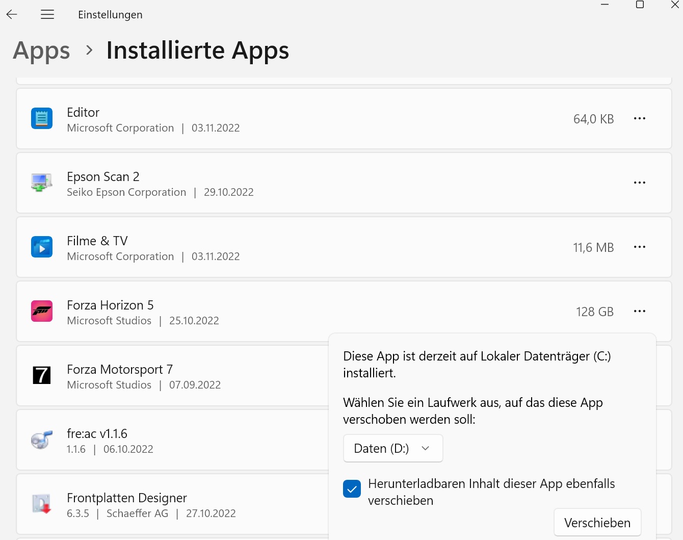Viewport: 683px width, 540px height.
Task: Click the breadcrumb chevron separator
Action: (89, 50)
